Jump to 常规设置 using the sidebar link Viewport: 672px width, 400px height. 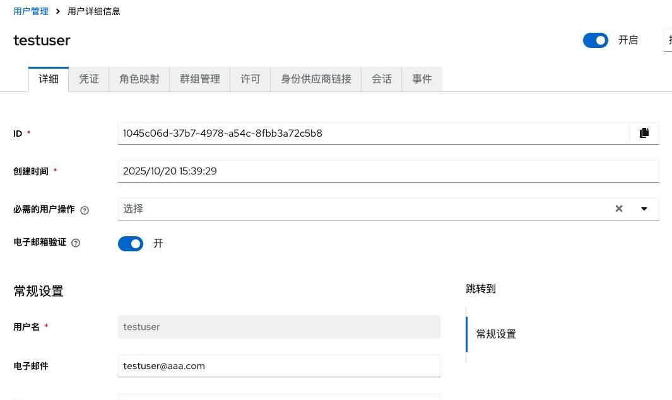click(x=496, y=334)
